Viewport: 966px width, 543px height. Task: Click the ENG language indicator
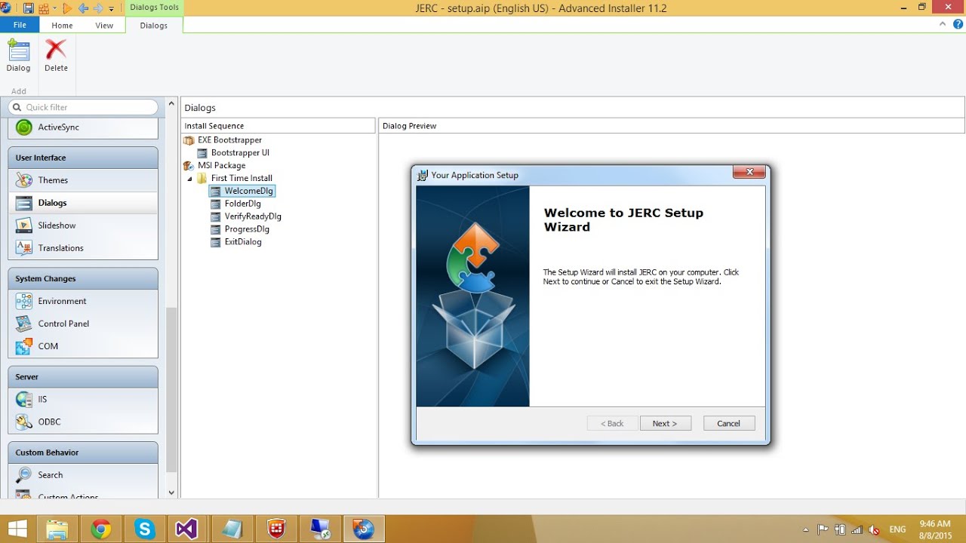click(898, 529)
